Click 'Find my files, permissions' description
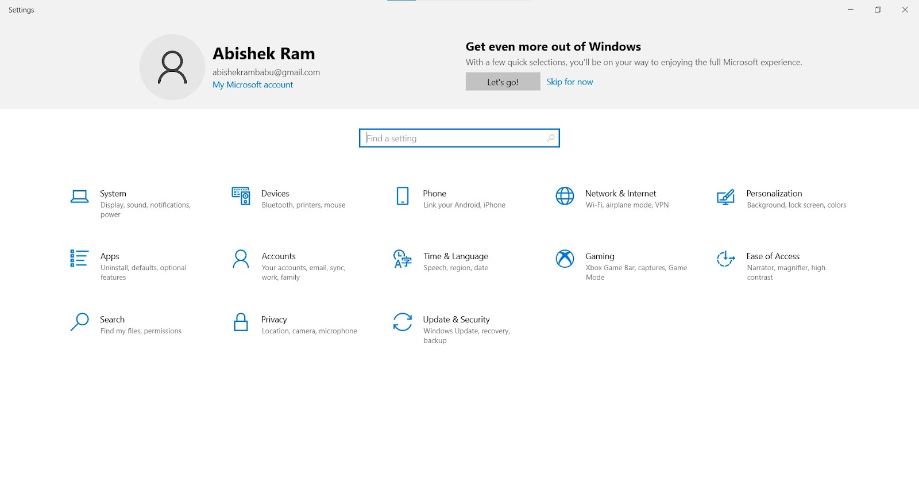The image size is (919, 492). coord(141,331)
